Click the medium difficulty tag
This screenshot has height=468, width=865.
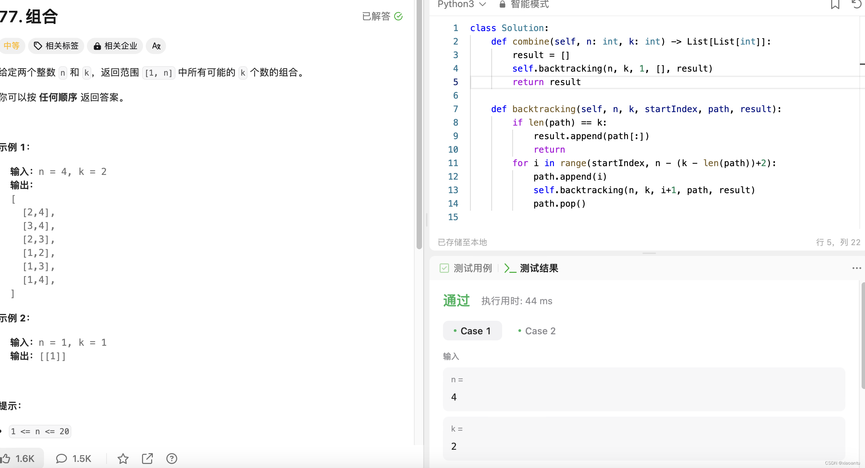point(12,46)
